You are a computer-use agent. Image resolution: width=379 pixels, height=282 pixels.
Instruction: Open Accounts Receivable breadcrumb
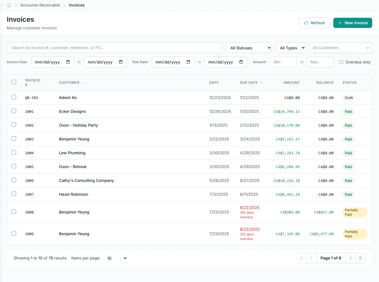(40, 5)
